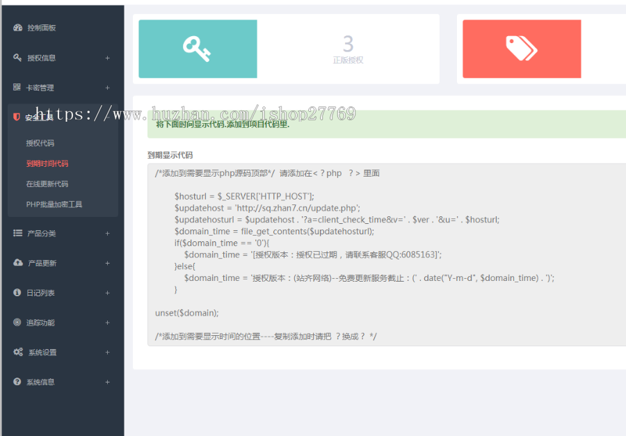Click the gears icon beside 系统设置

click(17, 353)
